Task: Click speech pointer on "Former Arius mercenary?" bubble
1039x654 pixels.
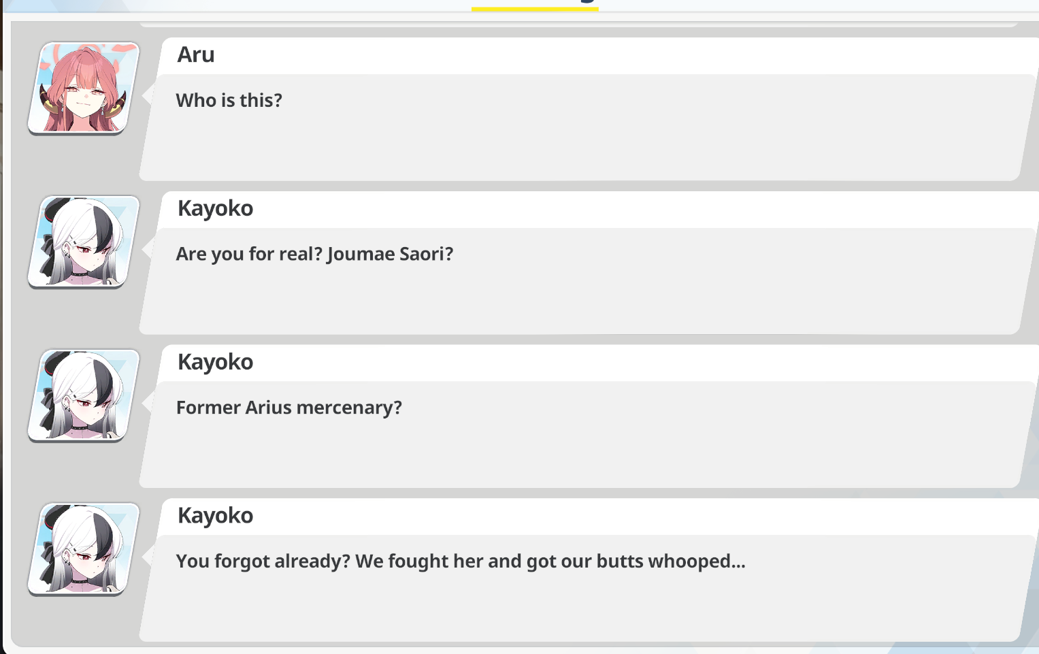Action: pyautogui.click(x=146, y=404)
